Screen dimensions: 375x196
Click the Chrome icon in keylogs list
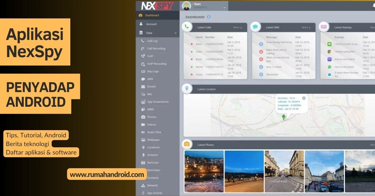329,52
